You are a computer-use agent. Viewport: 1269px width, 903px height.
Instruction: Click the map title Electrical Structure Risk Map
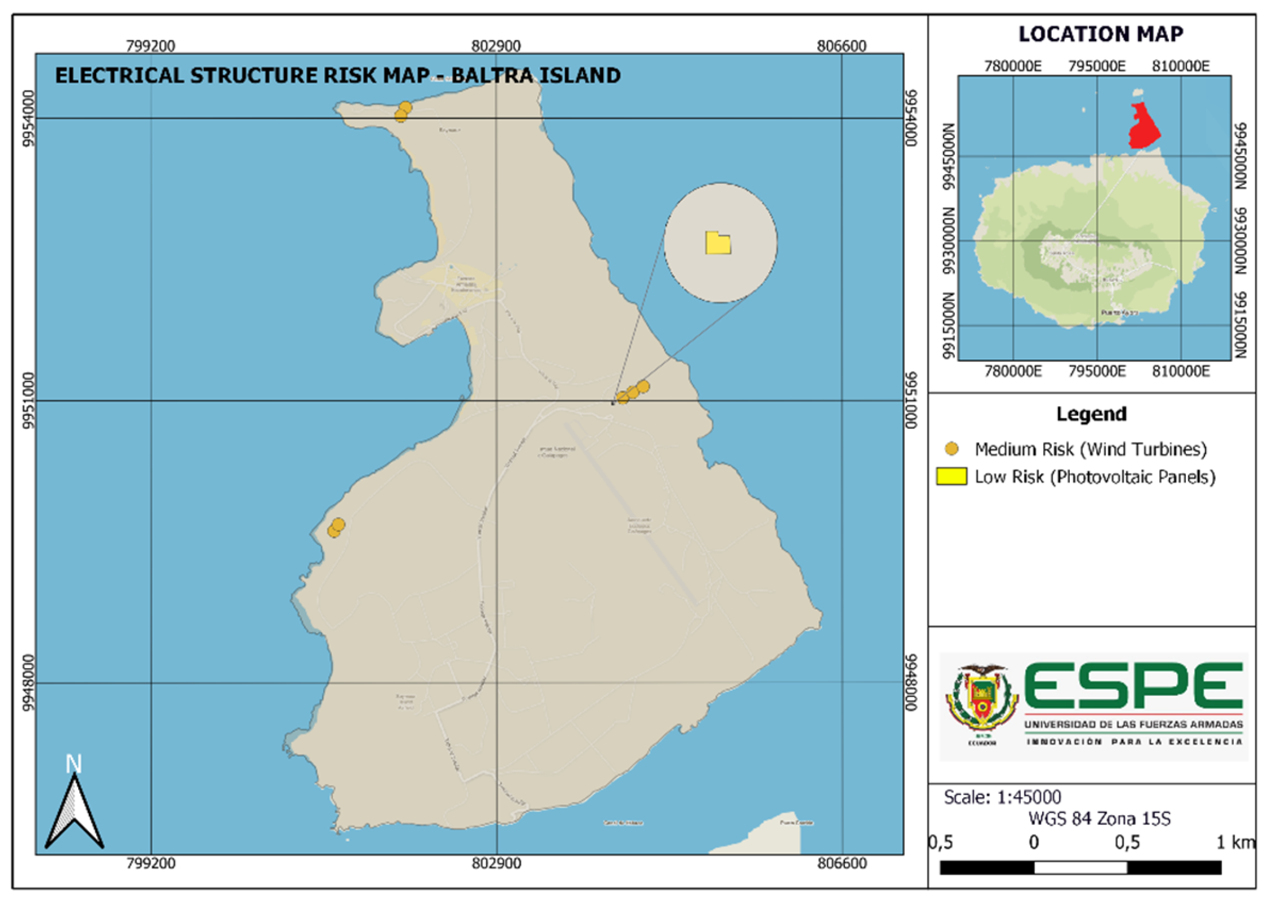pos(337,75)
